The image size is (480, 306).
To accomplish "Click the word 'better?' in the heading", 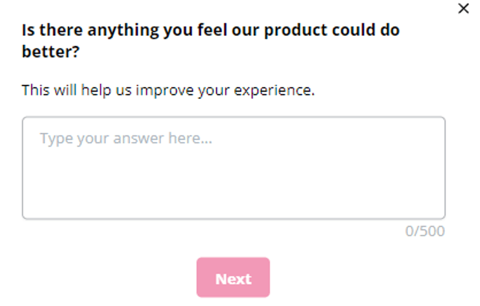I will (52, 51).
